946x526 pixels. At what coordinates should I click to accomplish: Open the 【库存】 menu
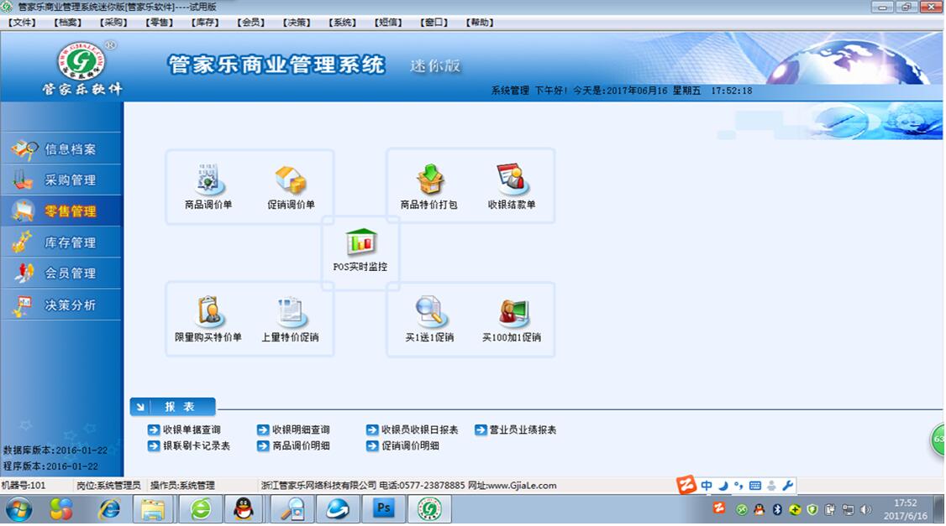[x=205, y=23]
